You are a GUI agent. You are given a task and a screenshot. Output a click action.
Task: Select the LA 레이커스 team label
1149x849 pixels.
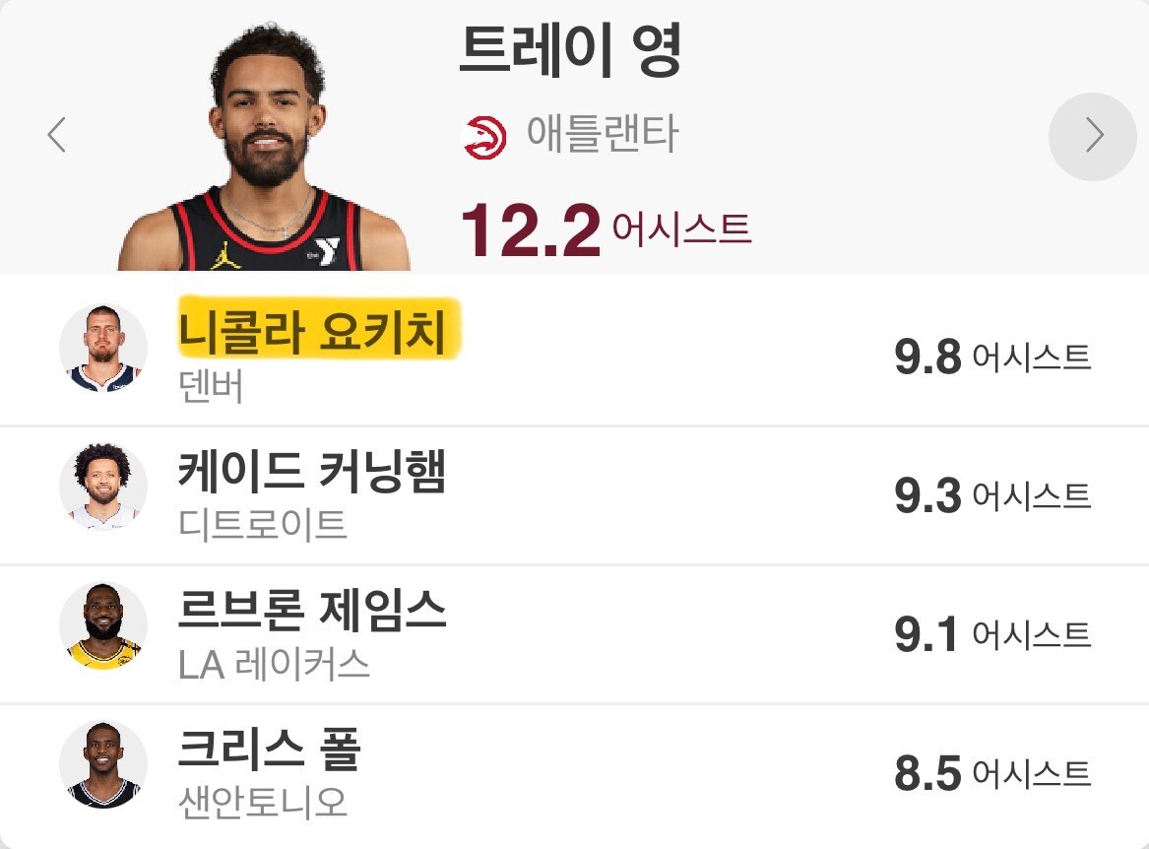274,664
